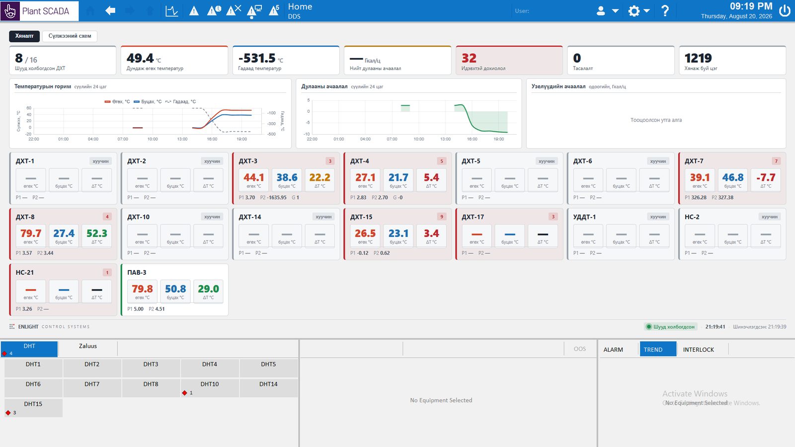Open the active alarms triangle icon

(x=194, y=10)
